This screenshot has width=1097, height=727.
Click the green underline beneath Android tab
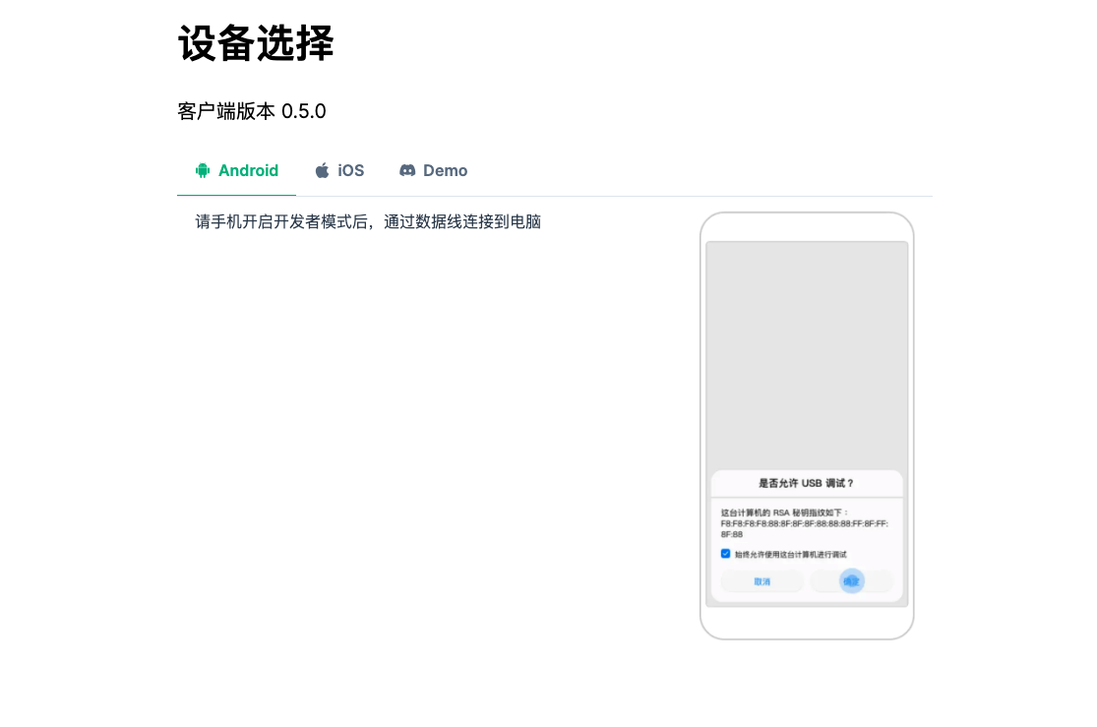tap(236, 195)
